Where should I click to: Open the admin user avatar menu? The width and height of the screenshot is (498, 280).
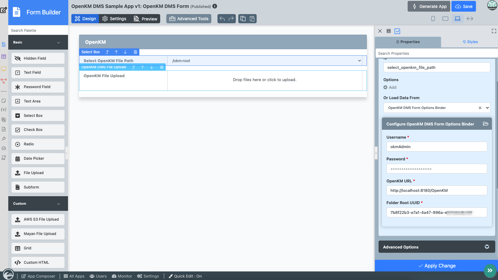[492, 5]
